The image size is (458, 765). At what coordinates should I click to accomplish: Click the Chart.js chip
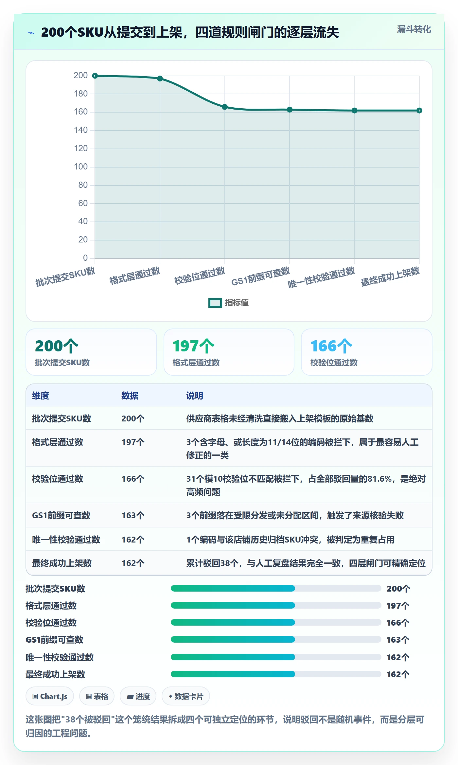coord(50,696)
